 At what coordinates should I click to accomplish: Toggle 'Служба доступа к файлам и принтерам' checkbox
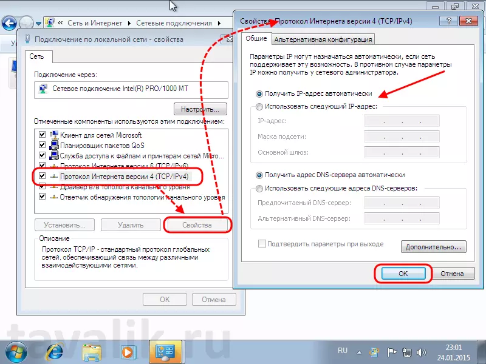42,155
